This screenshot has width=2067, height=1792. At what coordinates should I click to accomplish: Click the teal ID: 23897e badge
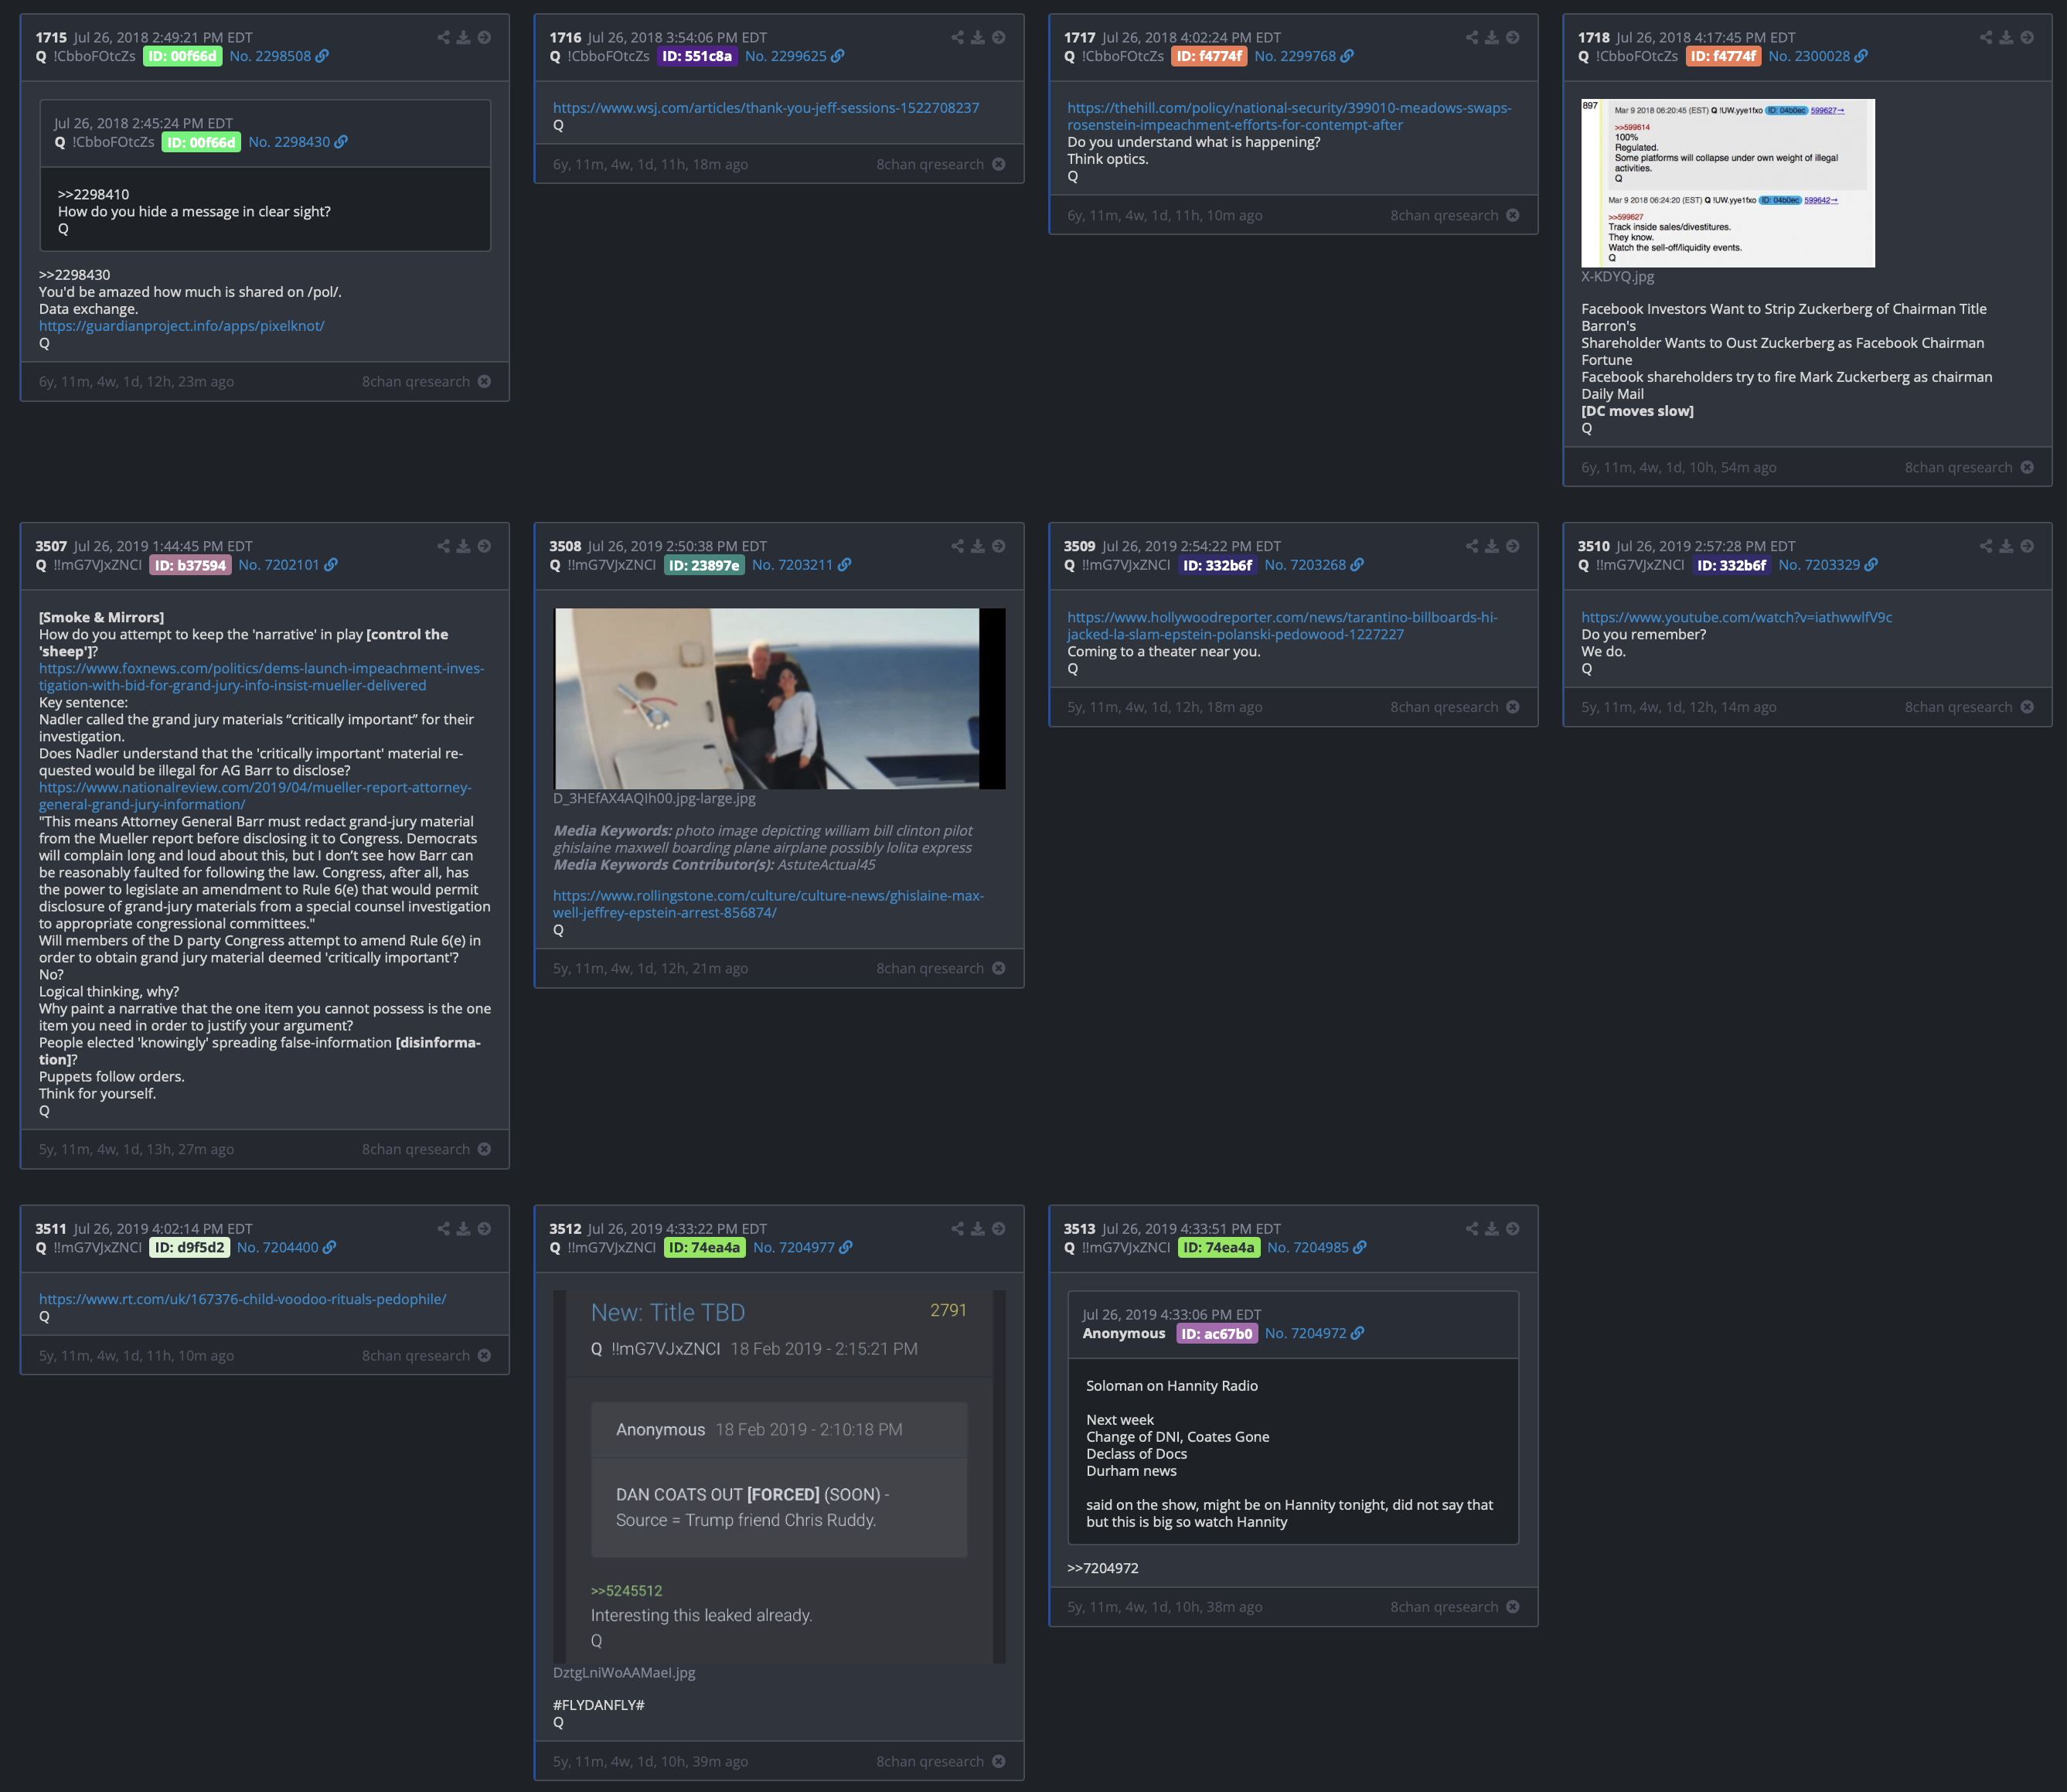point(704,566)
